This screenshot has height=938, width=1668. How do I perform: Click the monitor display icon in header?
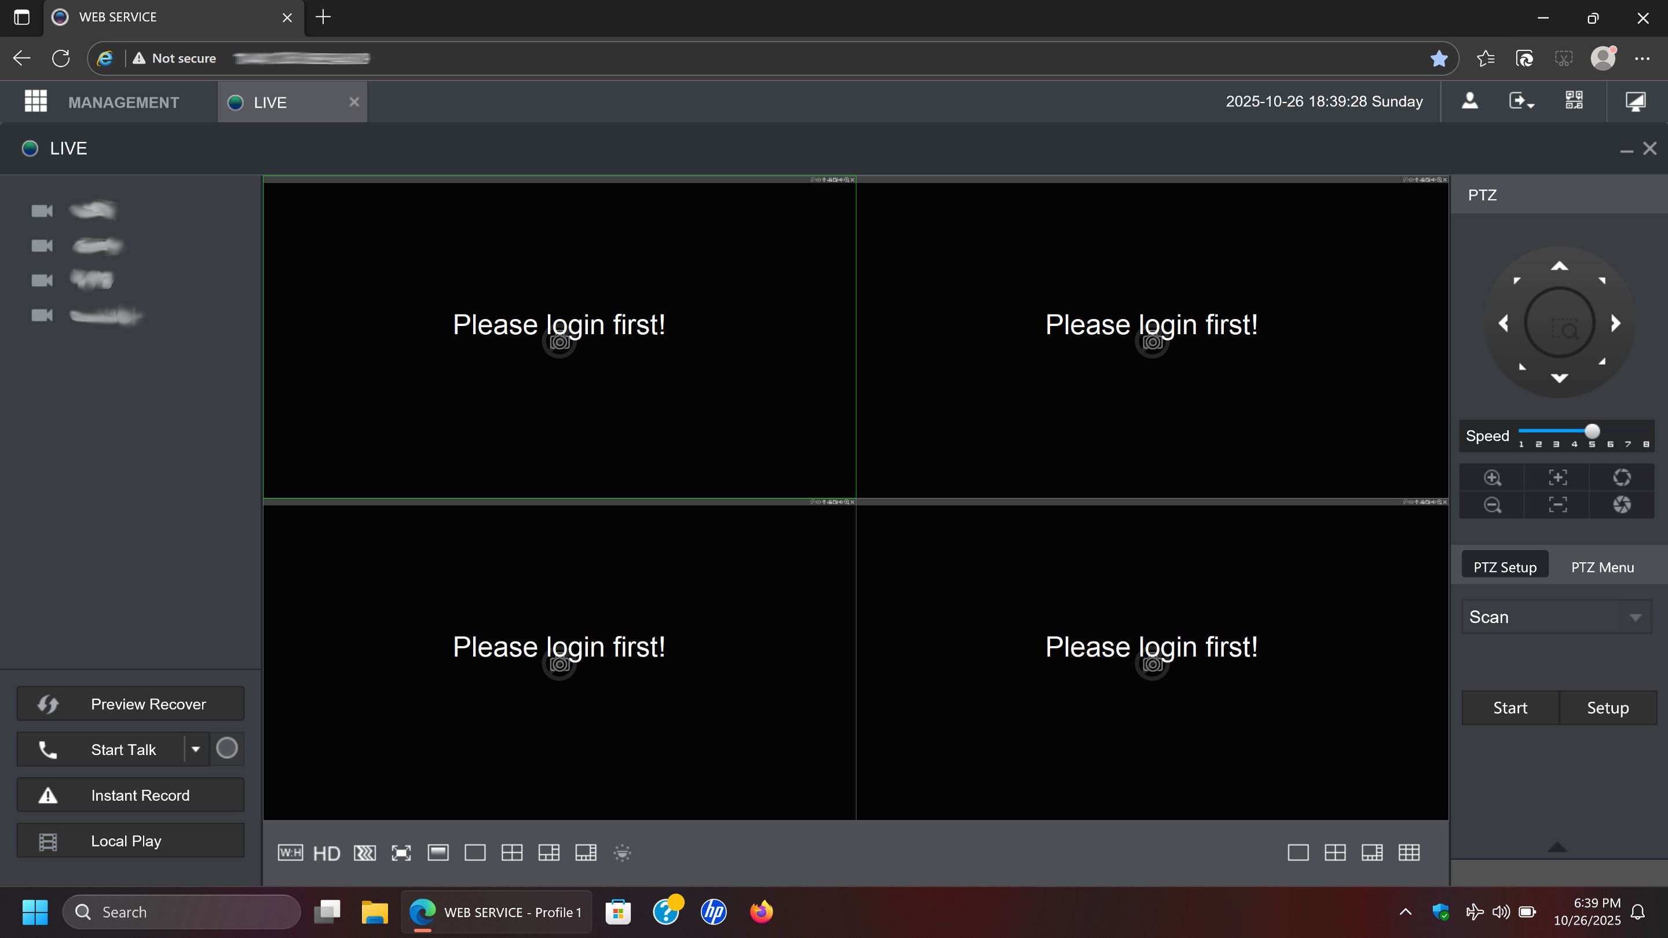point(1636,101)
